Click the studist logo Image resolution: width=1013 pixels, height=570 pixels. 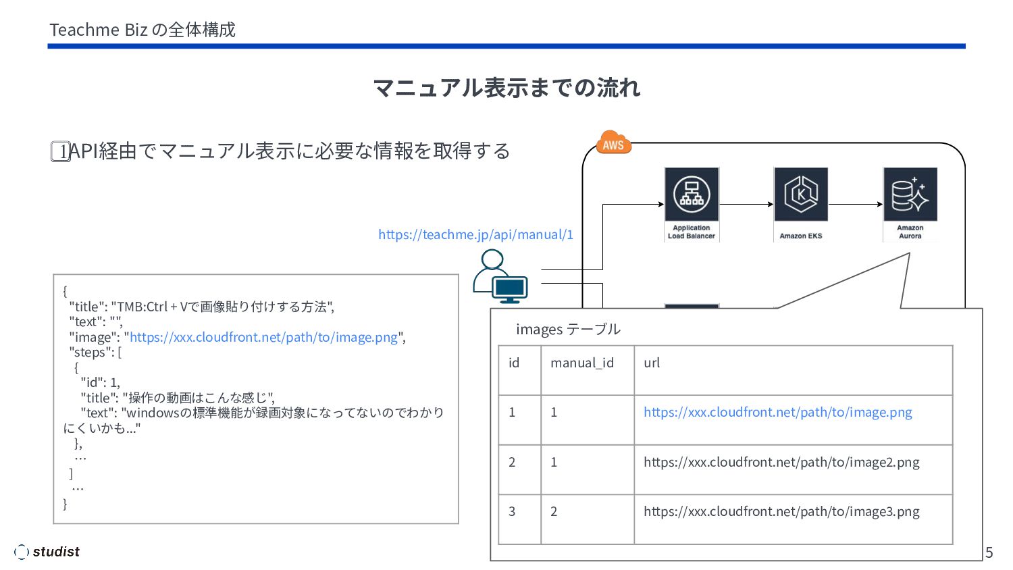(x=47, y=552)
